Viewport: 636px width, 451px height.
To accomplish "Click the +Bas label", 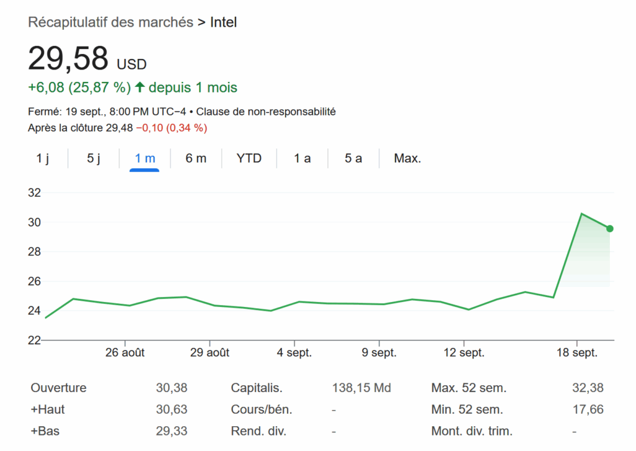I will (45, 430).
